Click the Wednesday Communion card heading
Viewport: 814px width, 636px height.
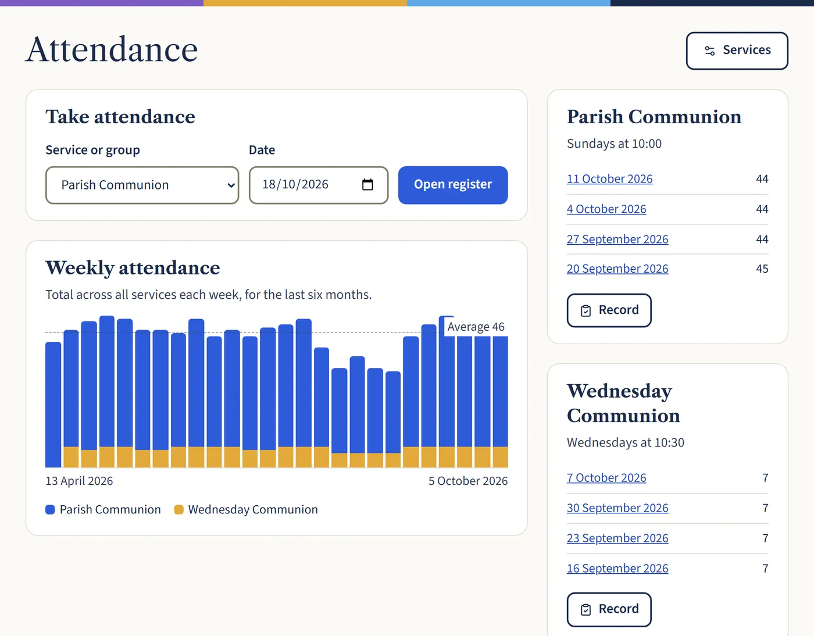[x=623, y=403]
